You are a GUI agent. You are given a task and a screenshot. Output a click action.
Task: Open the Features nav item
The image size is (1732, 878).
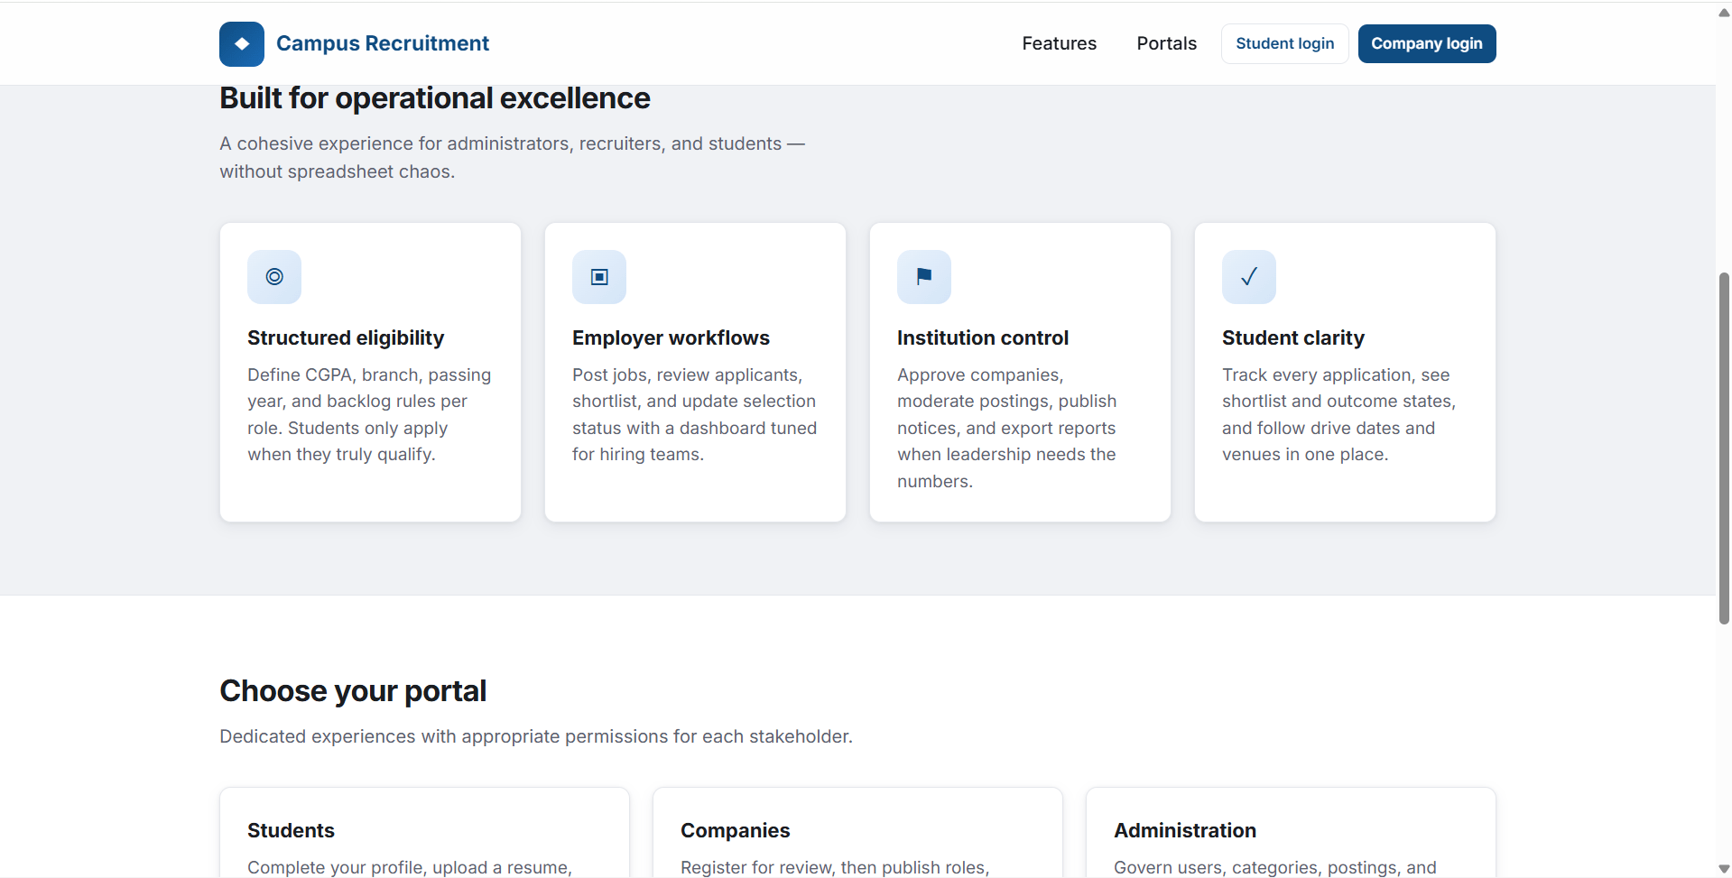[x=1060, y=43]
